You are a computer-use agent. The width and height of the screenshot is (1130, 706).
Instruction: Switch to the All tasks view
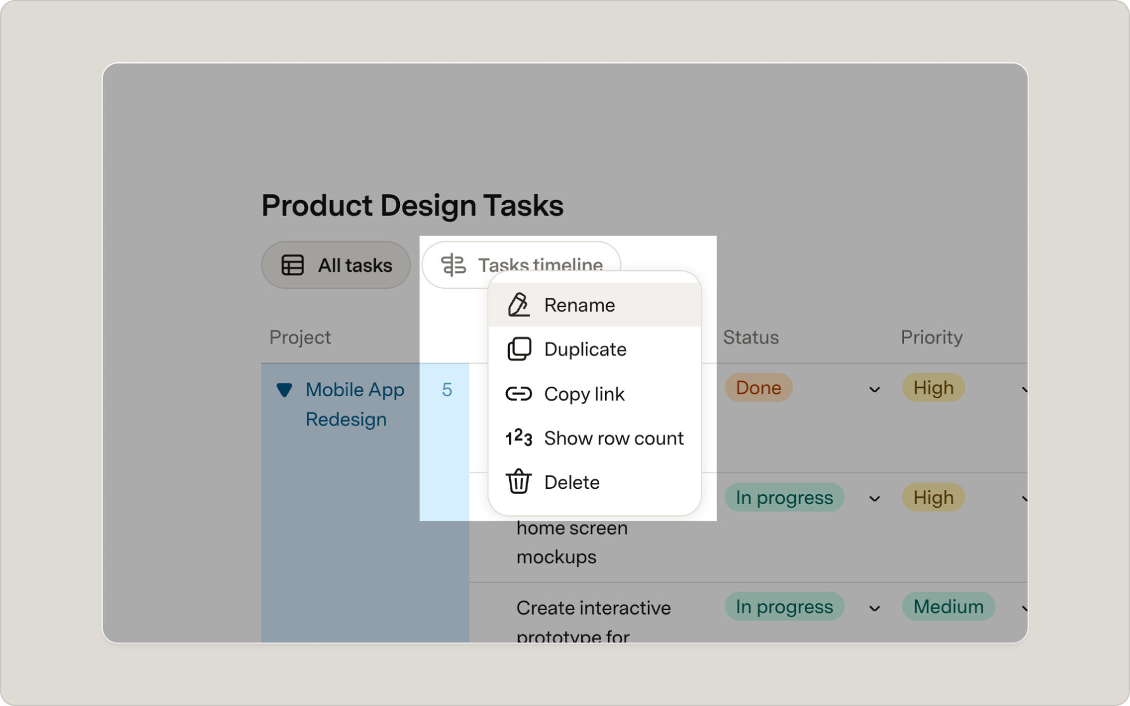click(x=336, y=265)
